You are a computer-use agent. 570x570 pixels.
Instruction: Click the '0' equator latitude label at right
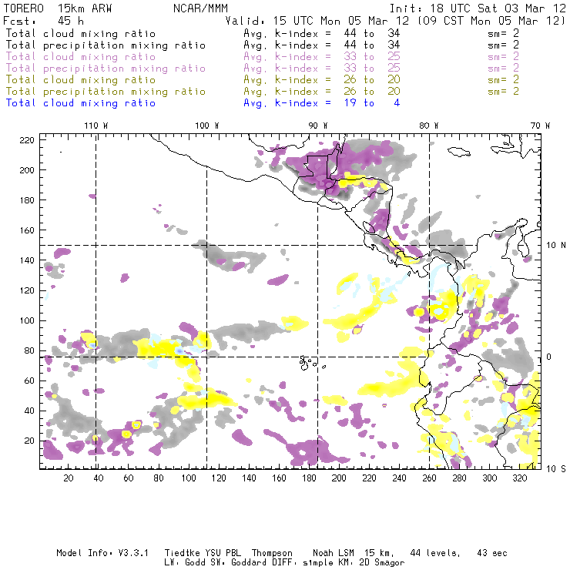point(549,357)
